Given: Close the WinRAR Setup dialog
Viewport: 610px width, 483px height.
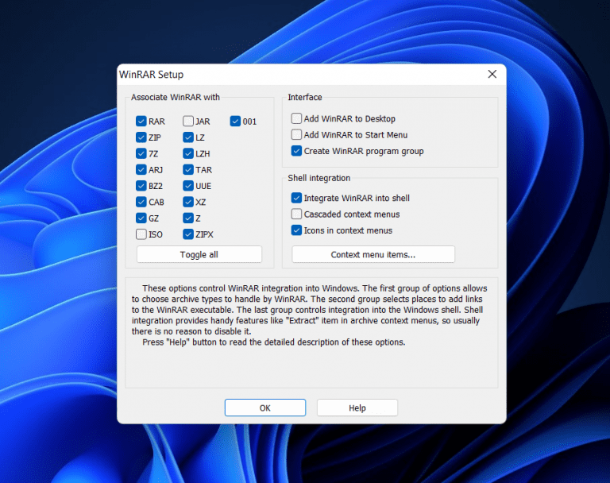Looking at the screenshot, I should click(492, 75).
